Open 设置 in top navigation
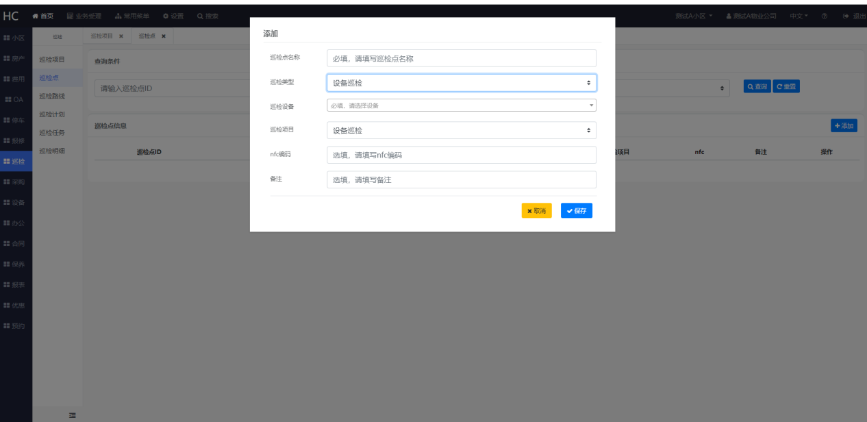Image resolution: width=867 pixels, height=422 pixels. (173, 16)
